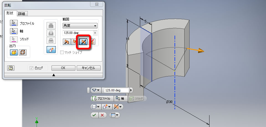This screenshot has height=127, width=266.
Task: Accept with the green checkmark button
Action: coord(94,115)
